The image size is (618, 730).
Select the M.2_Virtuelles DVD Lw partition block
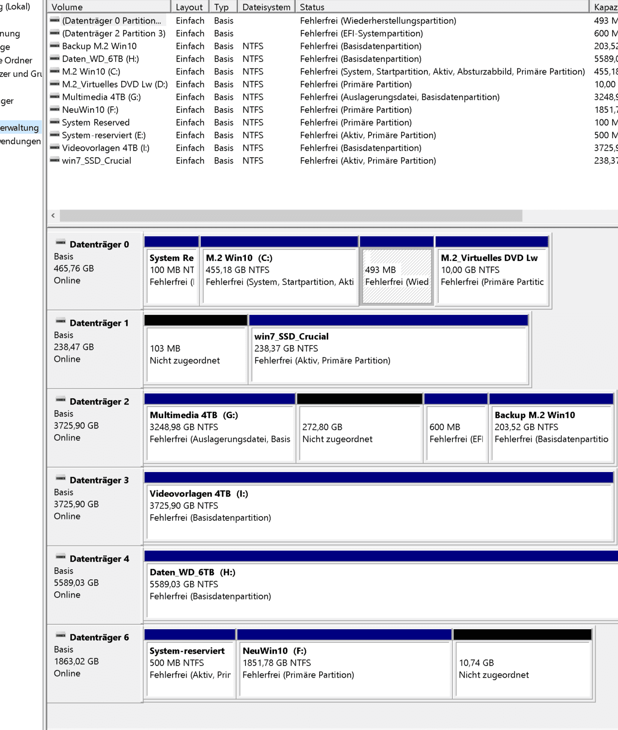pos(492,270)
